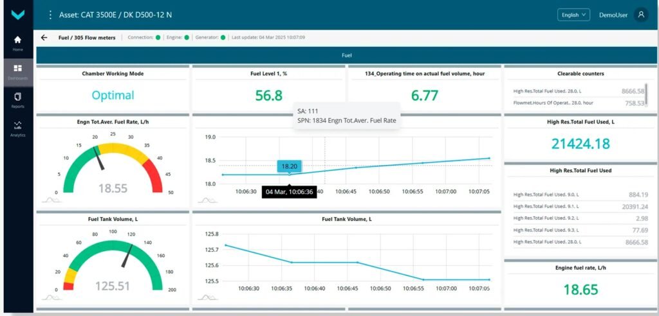This screenshot has height=316, width=659.
Task: Click the 758.53 hours value
Action: [635, 103]
